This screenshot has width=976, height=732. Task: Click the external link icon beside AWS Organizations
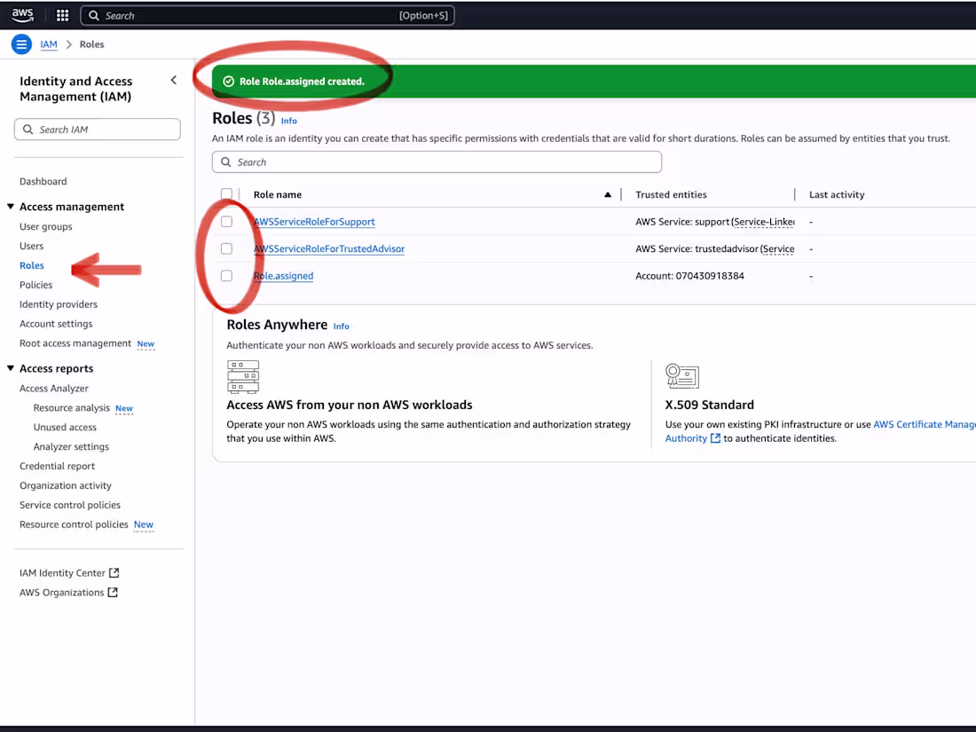tap(112, 592)
